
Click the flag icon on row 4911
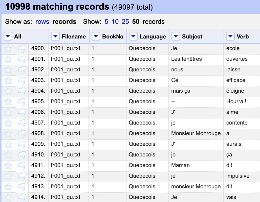pyautogui.click(x=20, y=165)
